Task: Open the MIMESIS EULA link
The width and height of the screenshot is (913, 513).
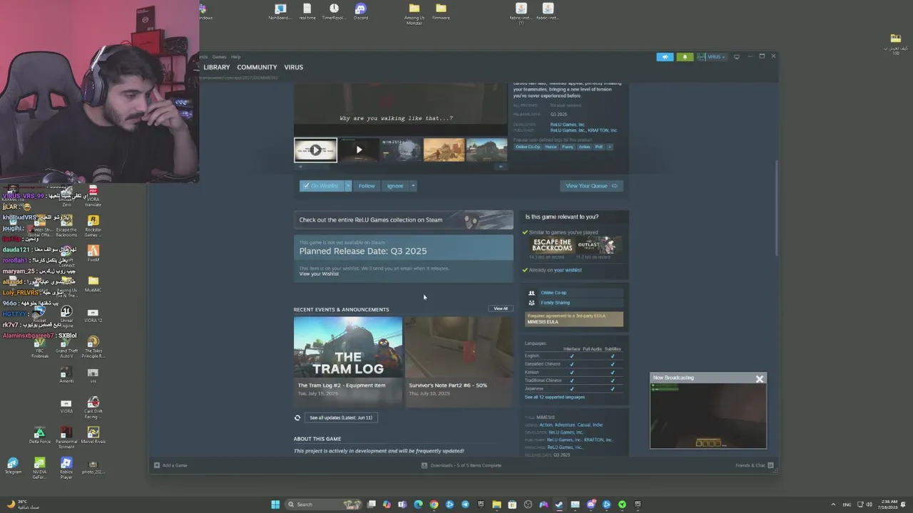Action: point(543,321)
